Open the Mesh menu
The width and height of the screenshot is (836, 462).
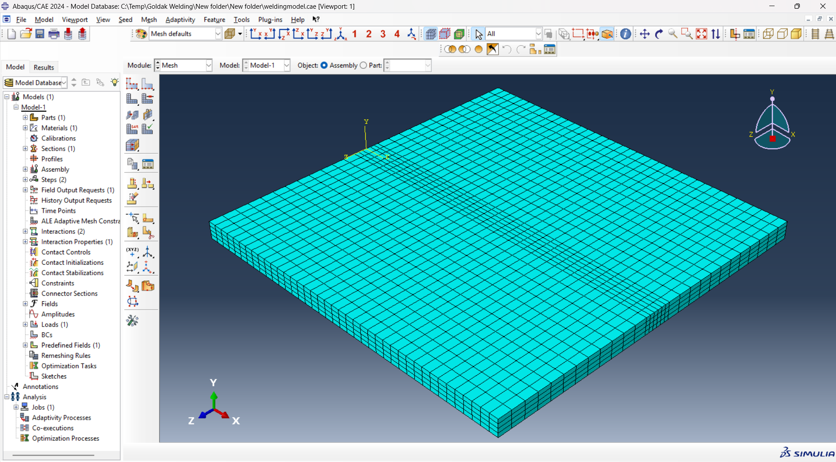[149, 20]
